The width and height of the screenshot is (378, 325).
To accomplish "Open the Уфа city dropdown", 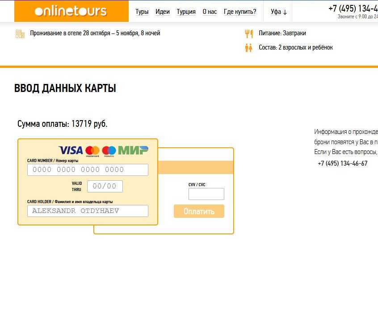I will [278, 12].
